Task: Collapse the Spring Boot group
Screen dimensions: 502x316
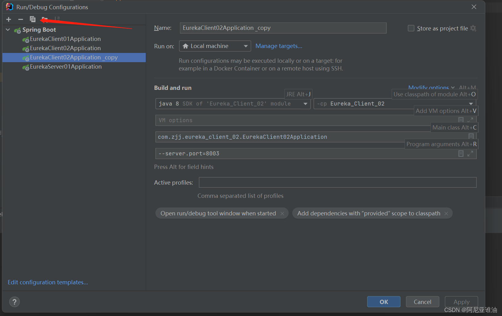Action: coord(8,30)
